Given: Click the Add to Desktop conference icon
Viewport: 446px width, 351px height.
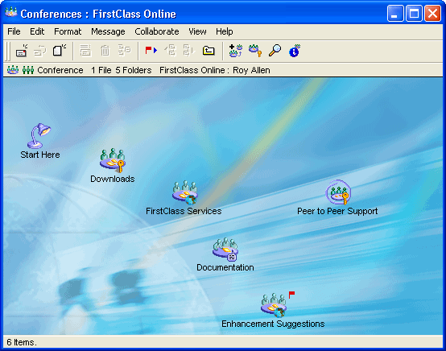Looking at the screenshot, I should pyautogui.click(x=236, y=51).
